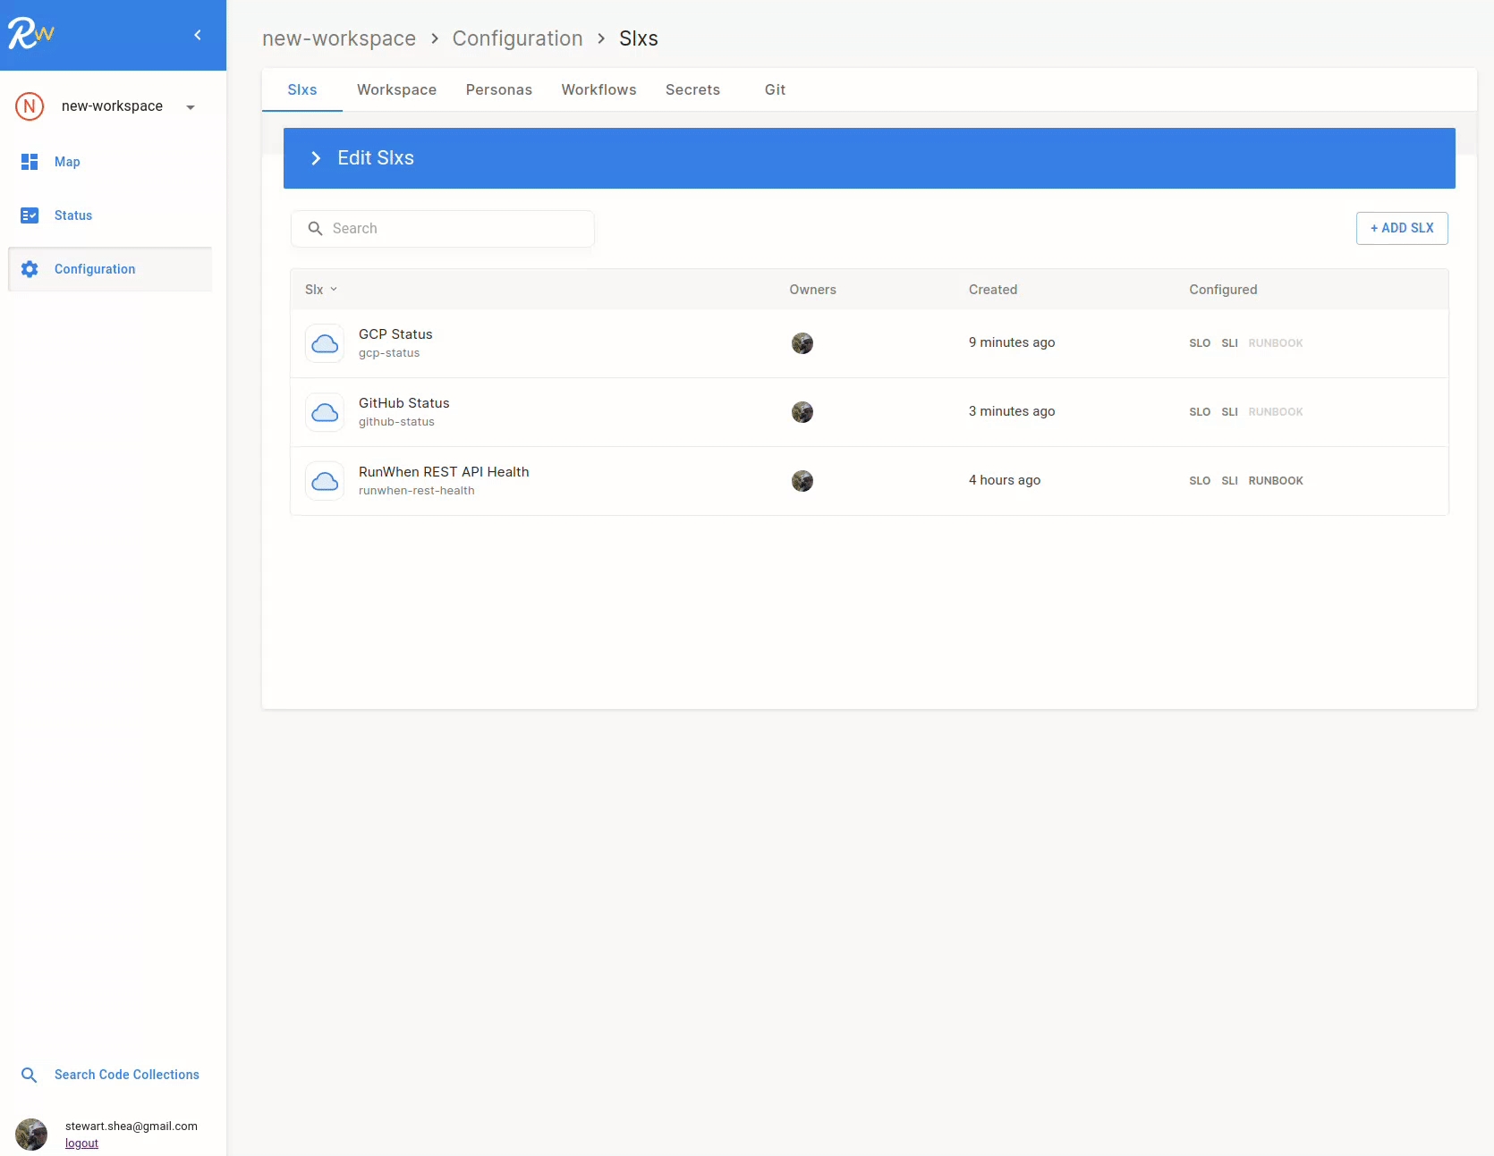
Task: Switch to the Workflows tab
Action: 598,89
